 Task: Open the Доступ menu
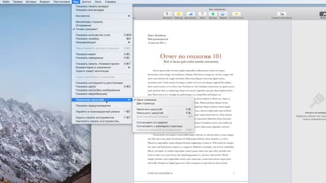tap(87, 2)
